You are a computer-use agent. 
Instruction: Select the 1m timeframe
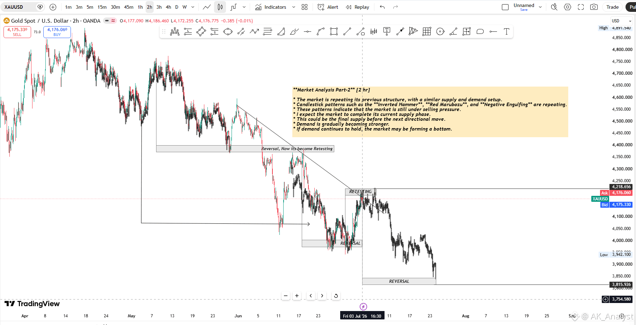68,7
